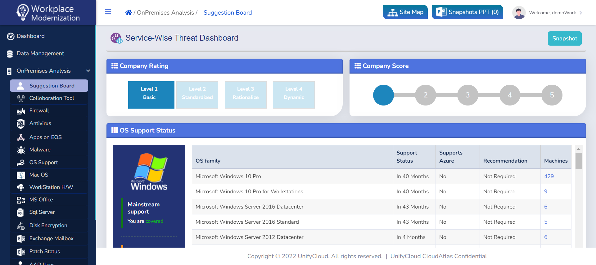This screenshot has width=596, height=265.
Task: Select the Level 2 Standardized rating tile
Action: click(197, 95)
